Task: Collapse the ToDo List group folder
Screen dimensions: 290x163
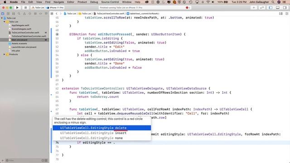Action: pyautogui.click(x=4, y=22)
